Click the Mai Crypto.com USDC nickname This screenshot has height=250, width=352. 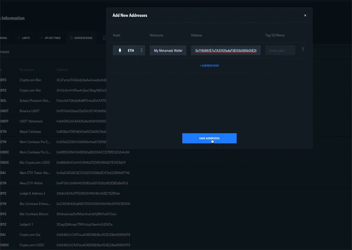(x=35, y=163)
